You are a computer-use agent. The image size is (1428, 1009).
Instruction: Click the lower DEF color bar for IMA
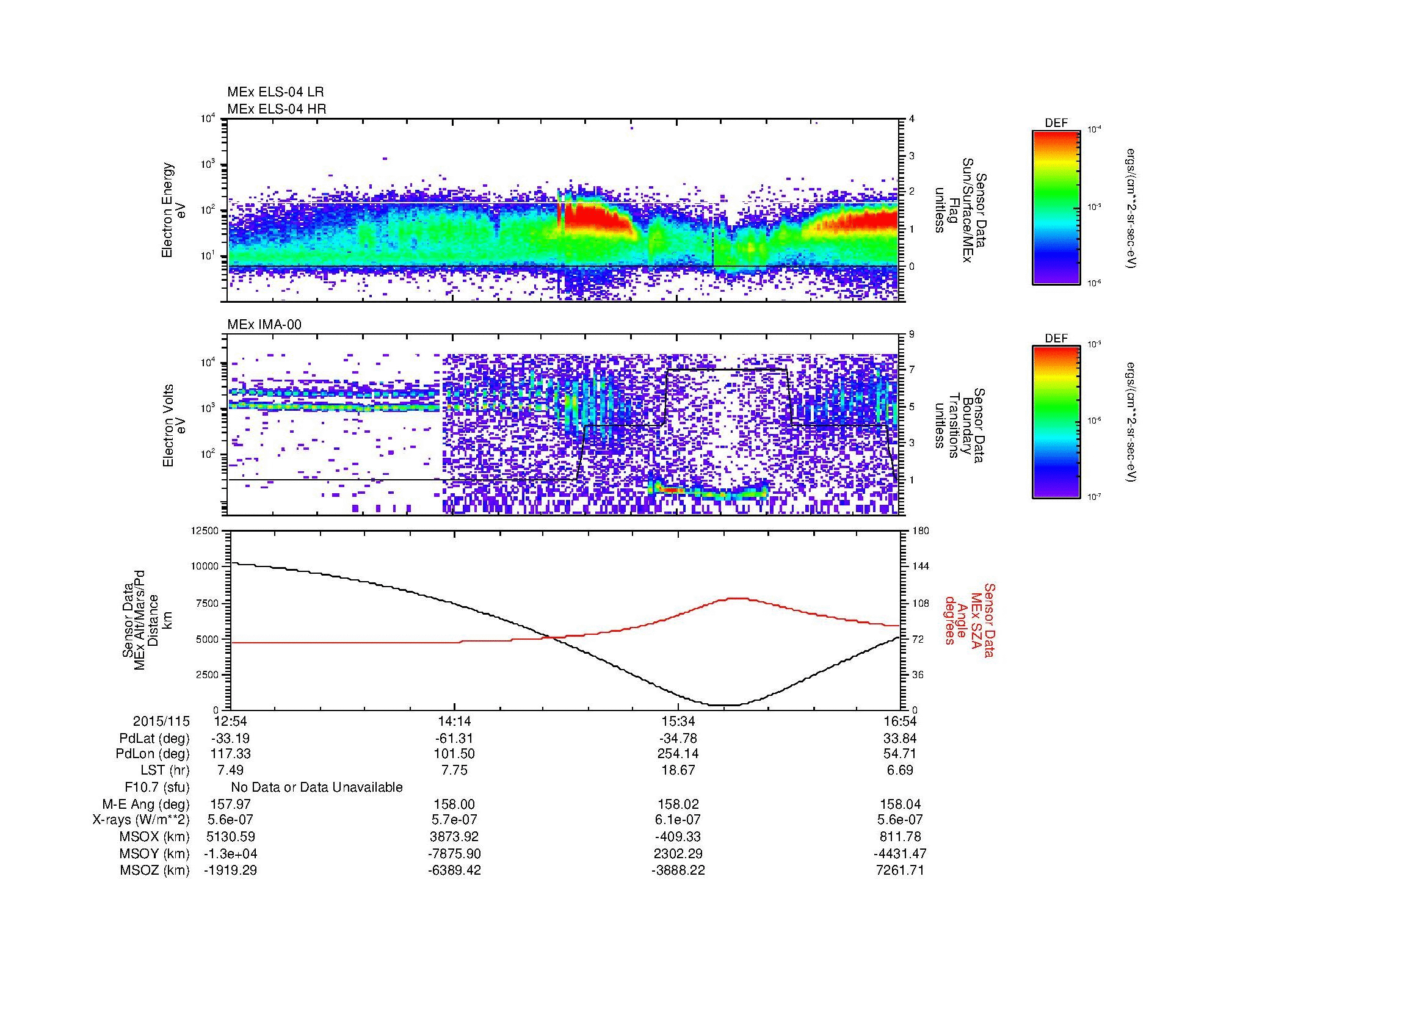click(x=1056, y=422)
